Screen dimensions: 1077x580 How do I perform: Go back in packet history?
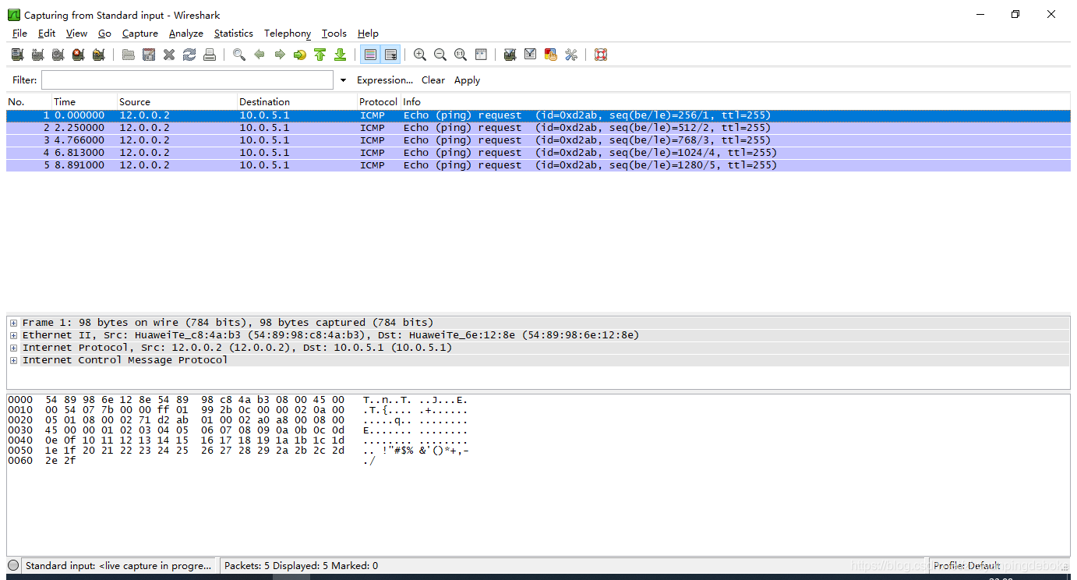coord(260,55)
